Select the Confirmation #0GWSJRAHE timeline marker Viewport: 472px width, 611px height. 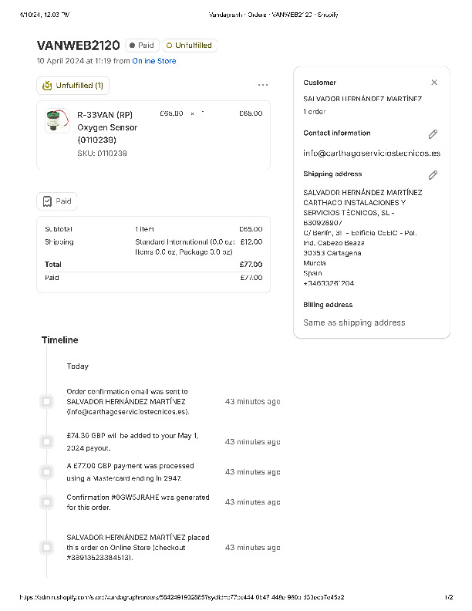[x=46, y=502]
